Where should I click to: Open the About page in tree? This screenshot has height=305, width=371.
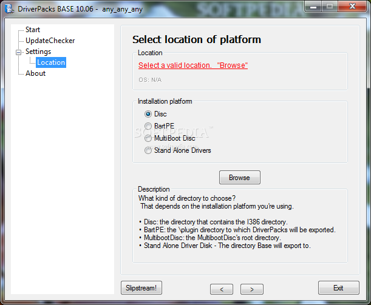point(35,73)
